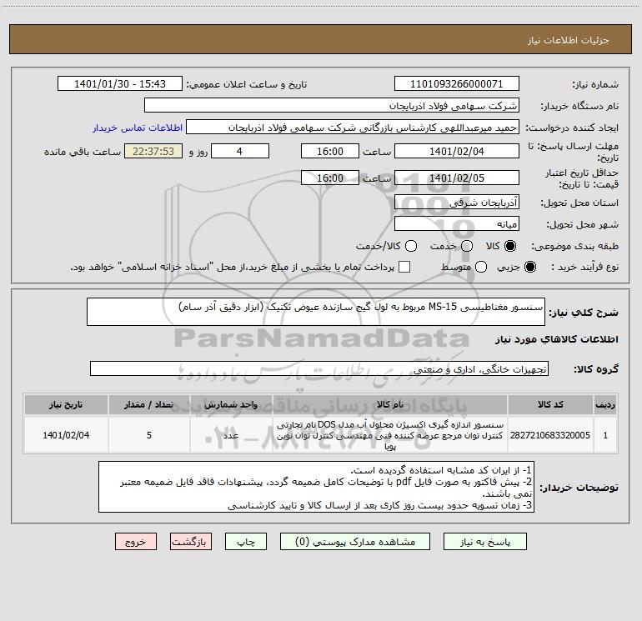Click the delivery city field میانه
The height and width of the screenshot is (621, 642).
coord(457,224)
